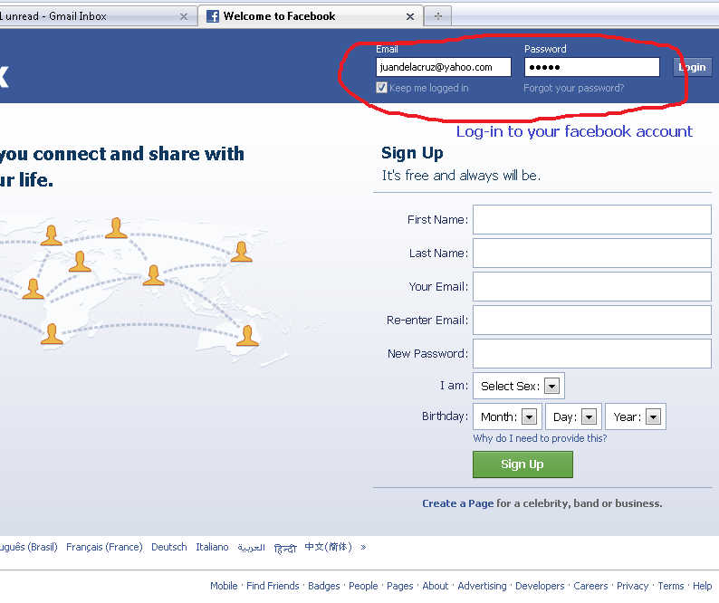Open the Create a Page link

point(457,503)
